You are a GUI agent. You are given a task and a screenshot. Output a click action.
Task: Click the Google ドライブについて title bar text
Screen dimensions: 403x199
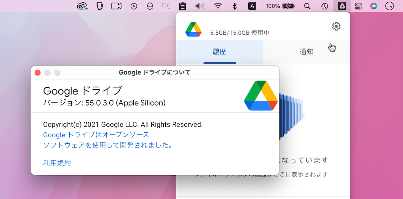point(155,73)
